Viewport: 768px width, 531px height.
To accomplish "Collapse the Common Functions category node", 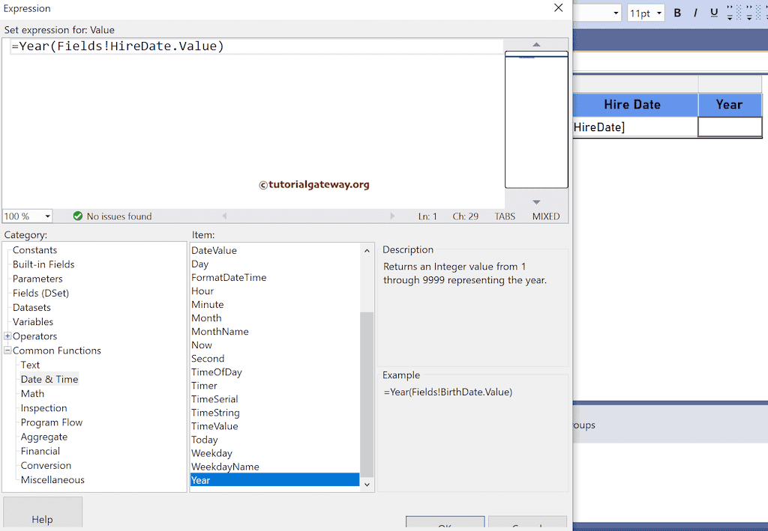I will pos(7,351).
